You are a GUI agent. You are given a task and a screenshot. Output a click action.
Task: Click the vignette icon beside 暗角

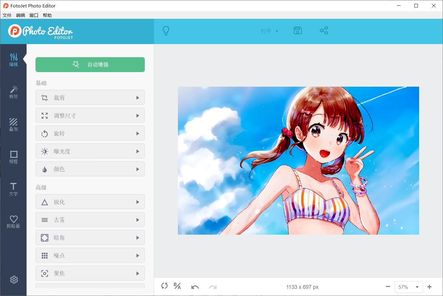tap(44, 238)
